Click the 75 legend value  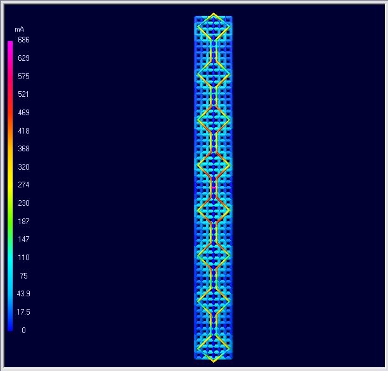pyautogui.click(x=23, y=276)
